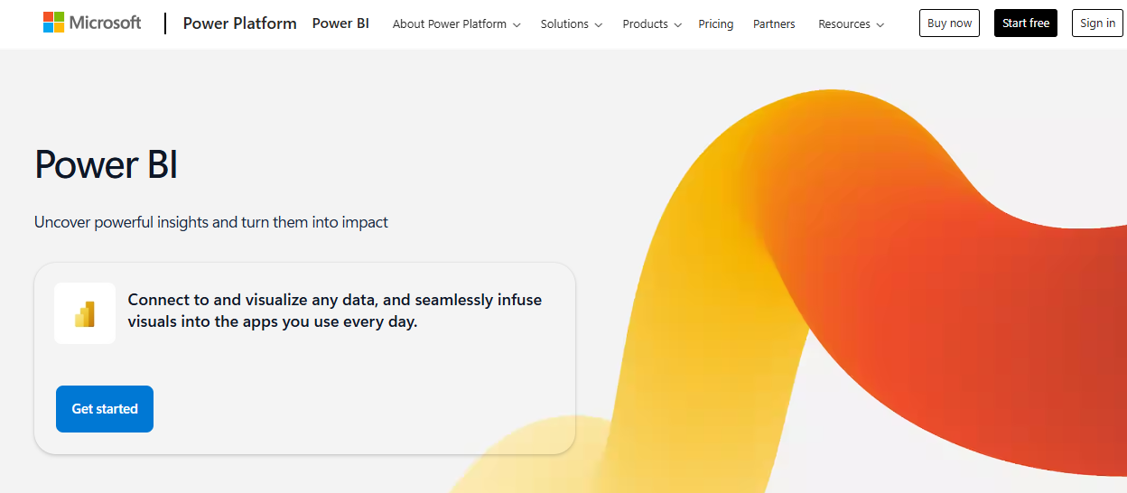1127x493 pixels.
Task: Click 'Connect to and visualize any data' text
Action: [x=335, y=311]
